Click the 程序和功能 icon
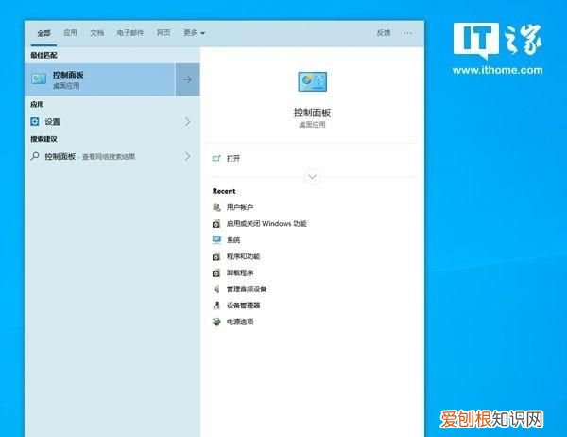Viewport: 567px width, 437px height. (x=216, y=256)
